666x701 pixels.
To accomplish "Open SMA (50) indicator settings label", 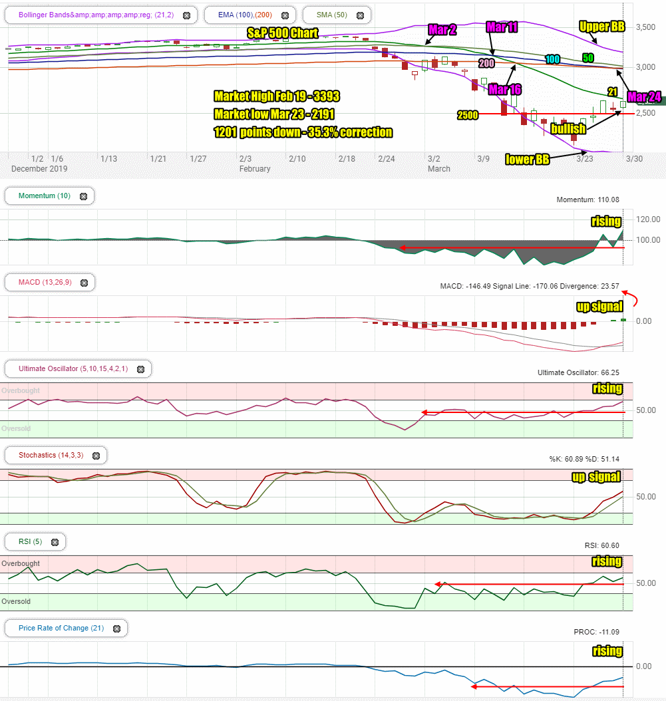I will click(331, 15).
